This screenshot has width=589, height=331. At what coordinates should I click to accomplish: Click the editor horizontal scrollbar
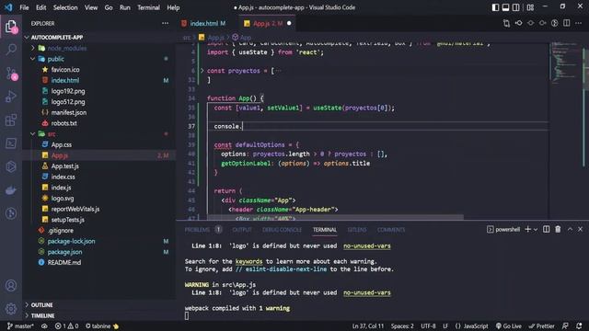point(335,217)
